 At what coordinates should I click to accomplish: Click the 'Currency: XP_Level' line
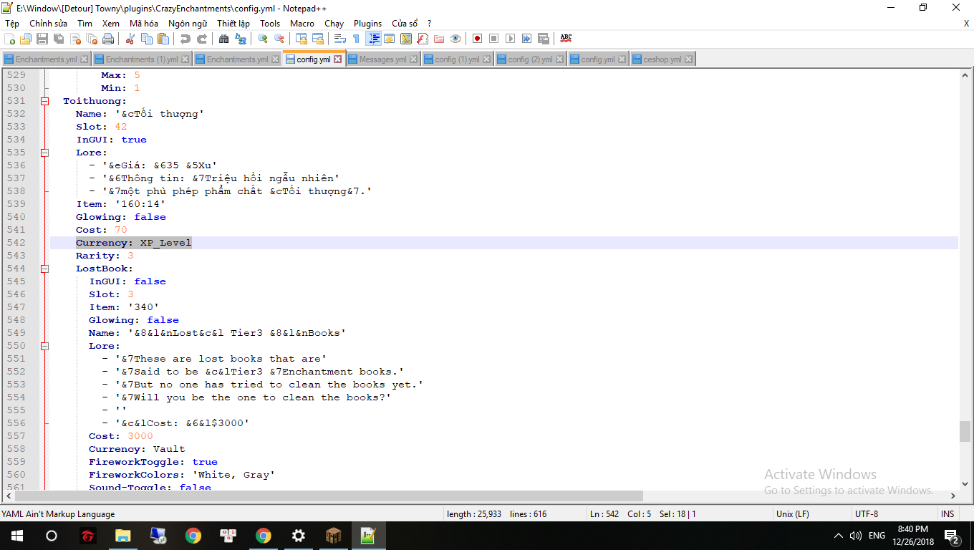(x=134, y=243)
